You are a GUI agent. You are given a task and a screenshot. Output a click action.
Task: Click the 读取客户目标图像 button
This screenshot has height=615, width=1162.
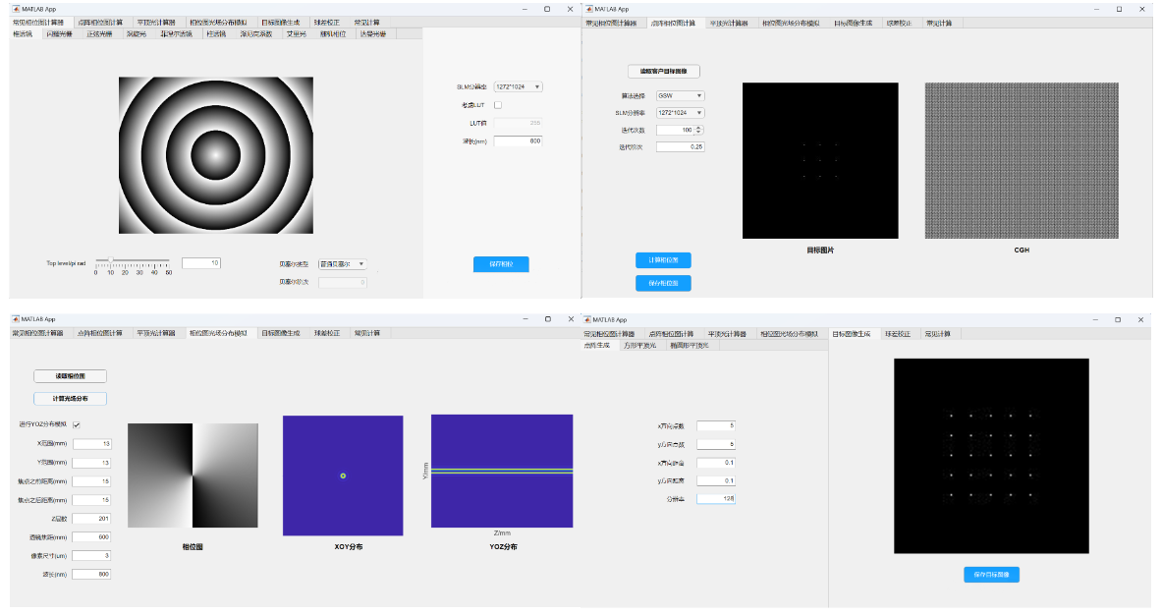click(x=664, y=71)
